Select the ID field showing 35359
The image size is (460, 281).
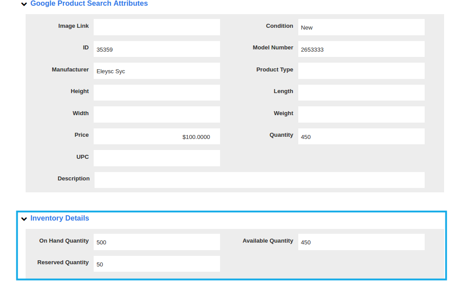pos(156,49)
